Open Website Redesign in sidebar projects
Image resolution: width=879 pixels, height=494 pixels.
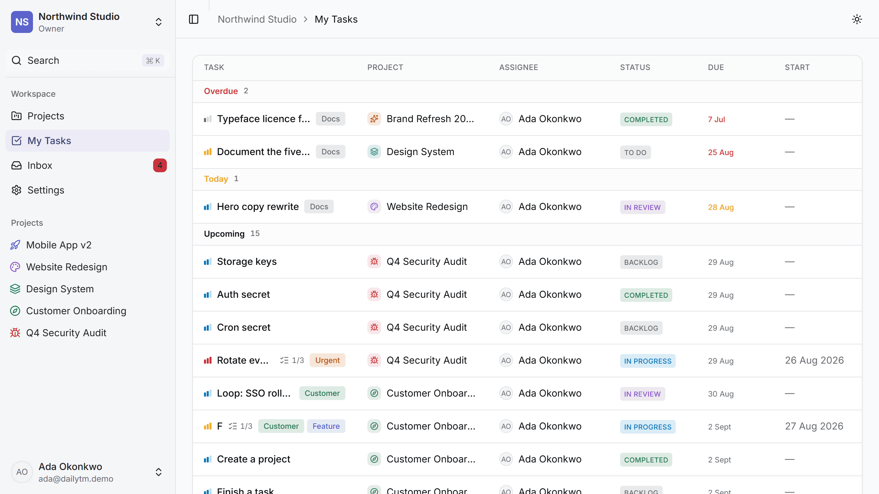click(x=88, y=267)
